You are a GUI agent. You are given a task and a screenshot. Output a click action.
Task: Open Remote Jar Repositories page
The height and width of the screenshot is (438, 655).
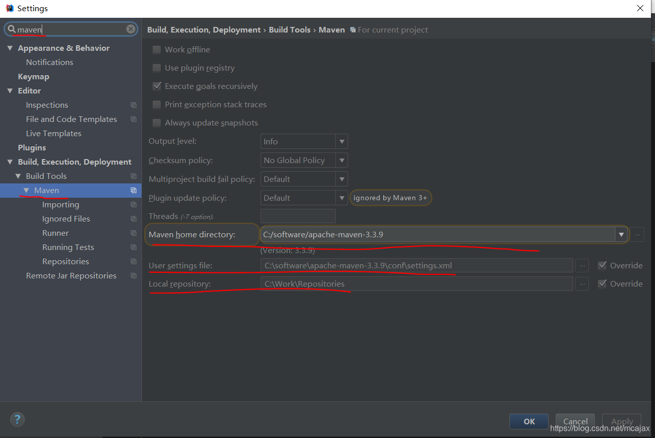point(71,276)
